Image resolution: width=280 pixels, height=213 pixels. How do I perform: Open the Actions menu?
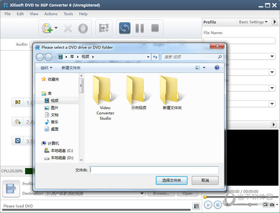(x=51, y=14)
